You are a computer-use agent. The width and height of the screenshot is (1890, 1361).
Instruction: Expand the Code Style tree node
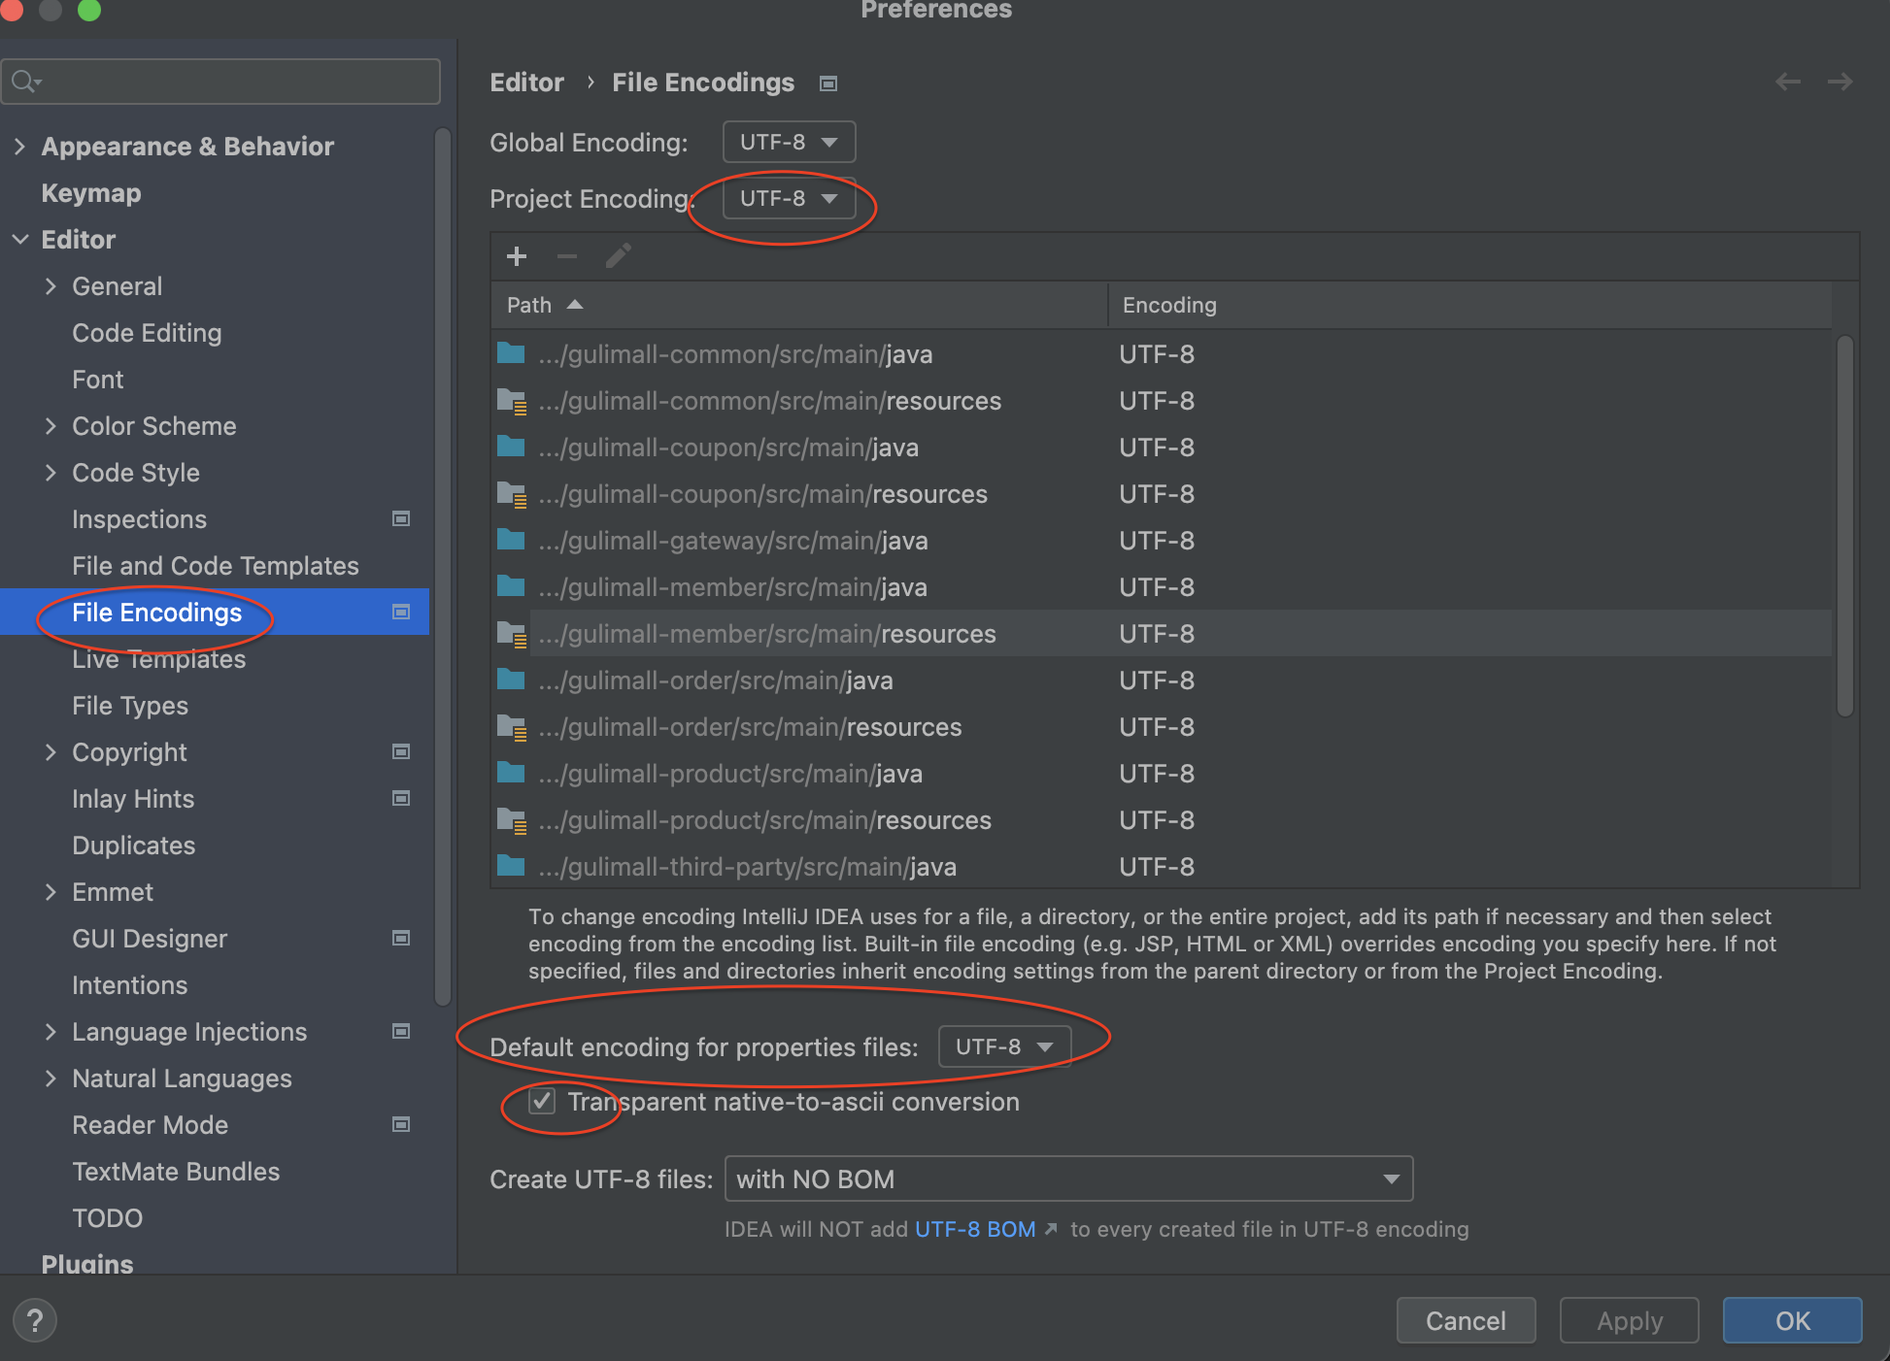51,473
